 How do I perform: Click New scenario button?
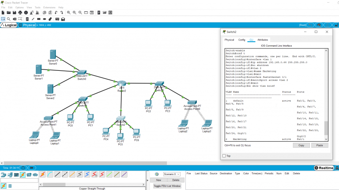coord(158,180)
